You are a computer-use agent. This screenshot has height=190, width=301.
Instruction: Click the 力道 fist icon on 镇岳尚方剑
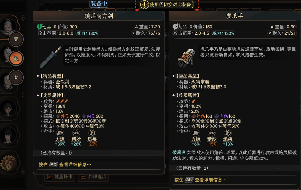click(x=60, y=133)
